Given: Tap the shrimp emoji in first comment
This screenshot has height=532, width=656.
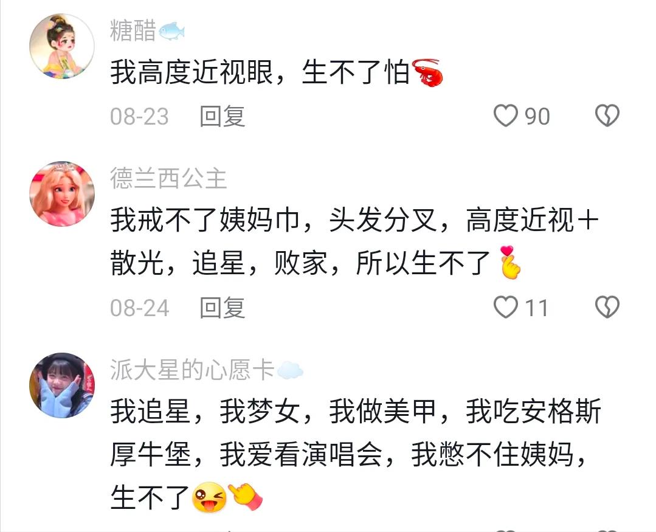Looking at the screenshot, I should tap(427, 73).
